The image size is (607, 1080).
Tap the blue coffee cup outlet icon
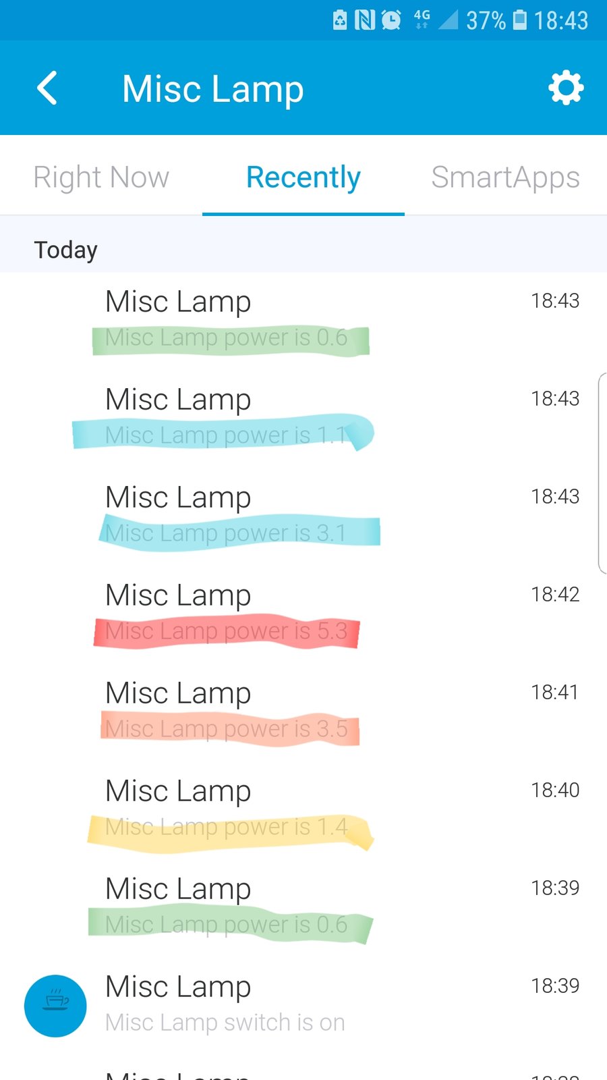coord(55,1006)
